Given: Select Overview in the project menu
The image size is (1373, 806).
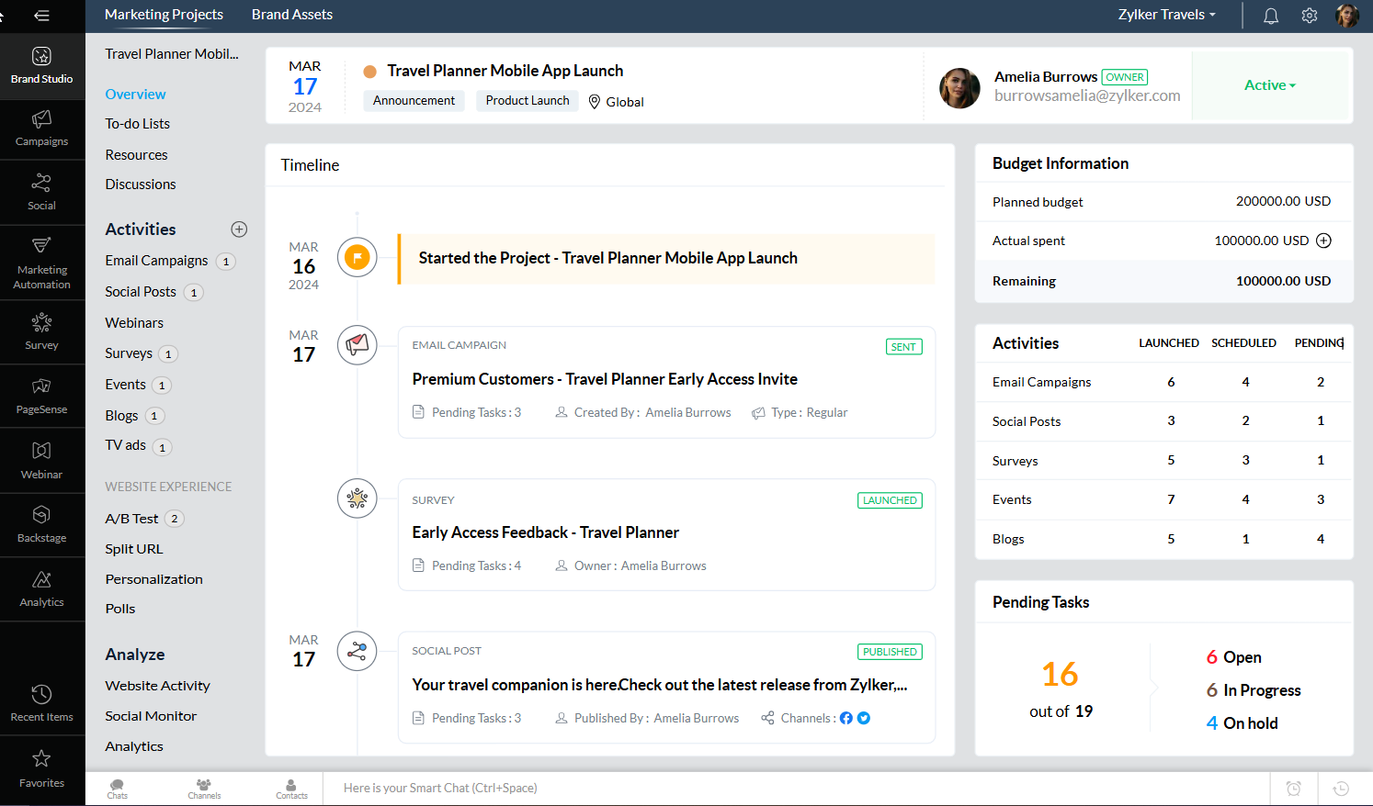Looking at the screenshot, I should [135, 94].
